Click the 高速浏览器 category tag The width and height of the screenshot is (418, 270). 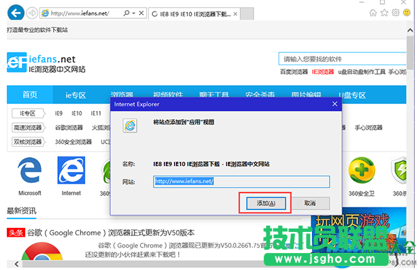(29, 128)
